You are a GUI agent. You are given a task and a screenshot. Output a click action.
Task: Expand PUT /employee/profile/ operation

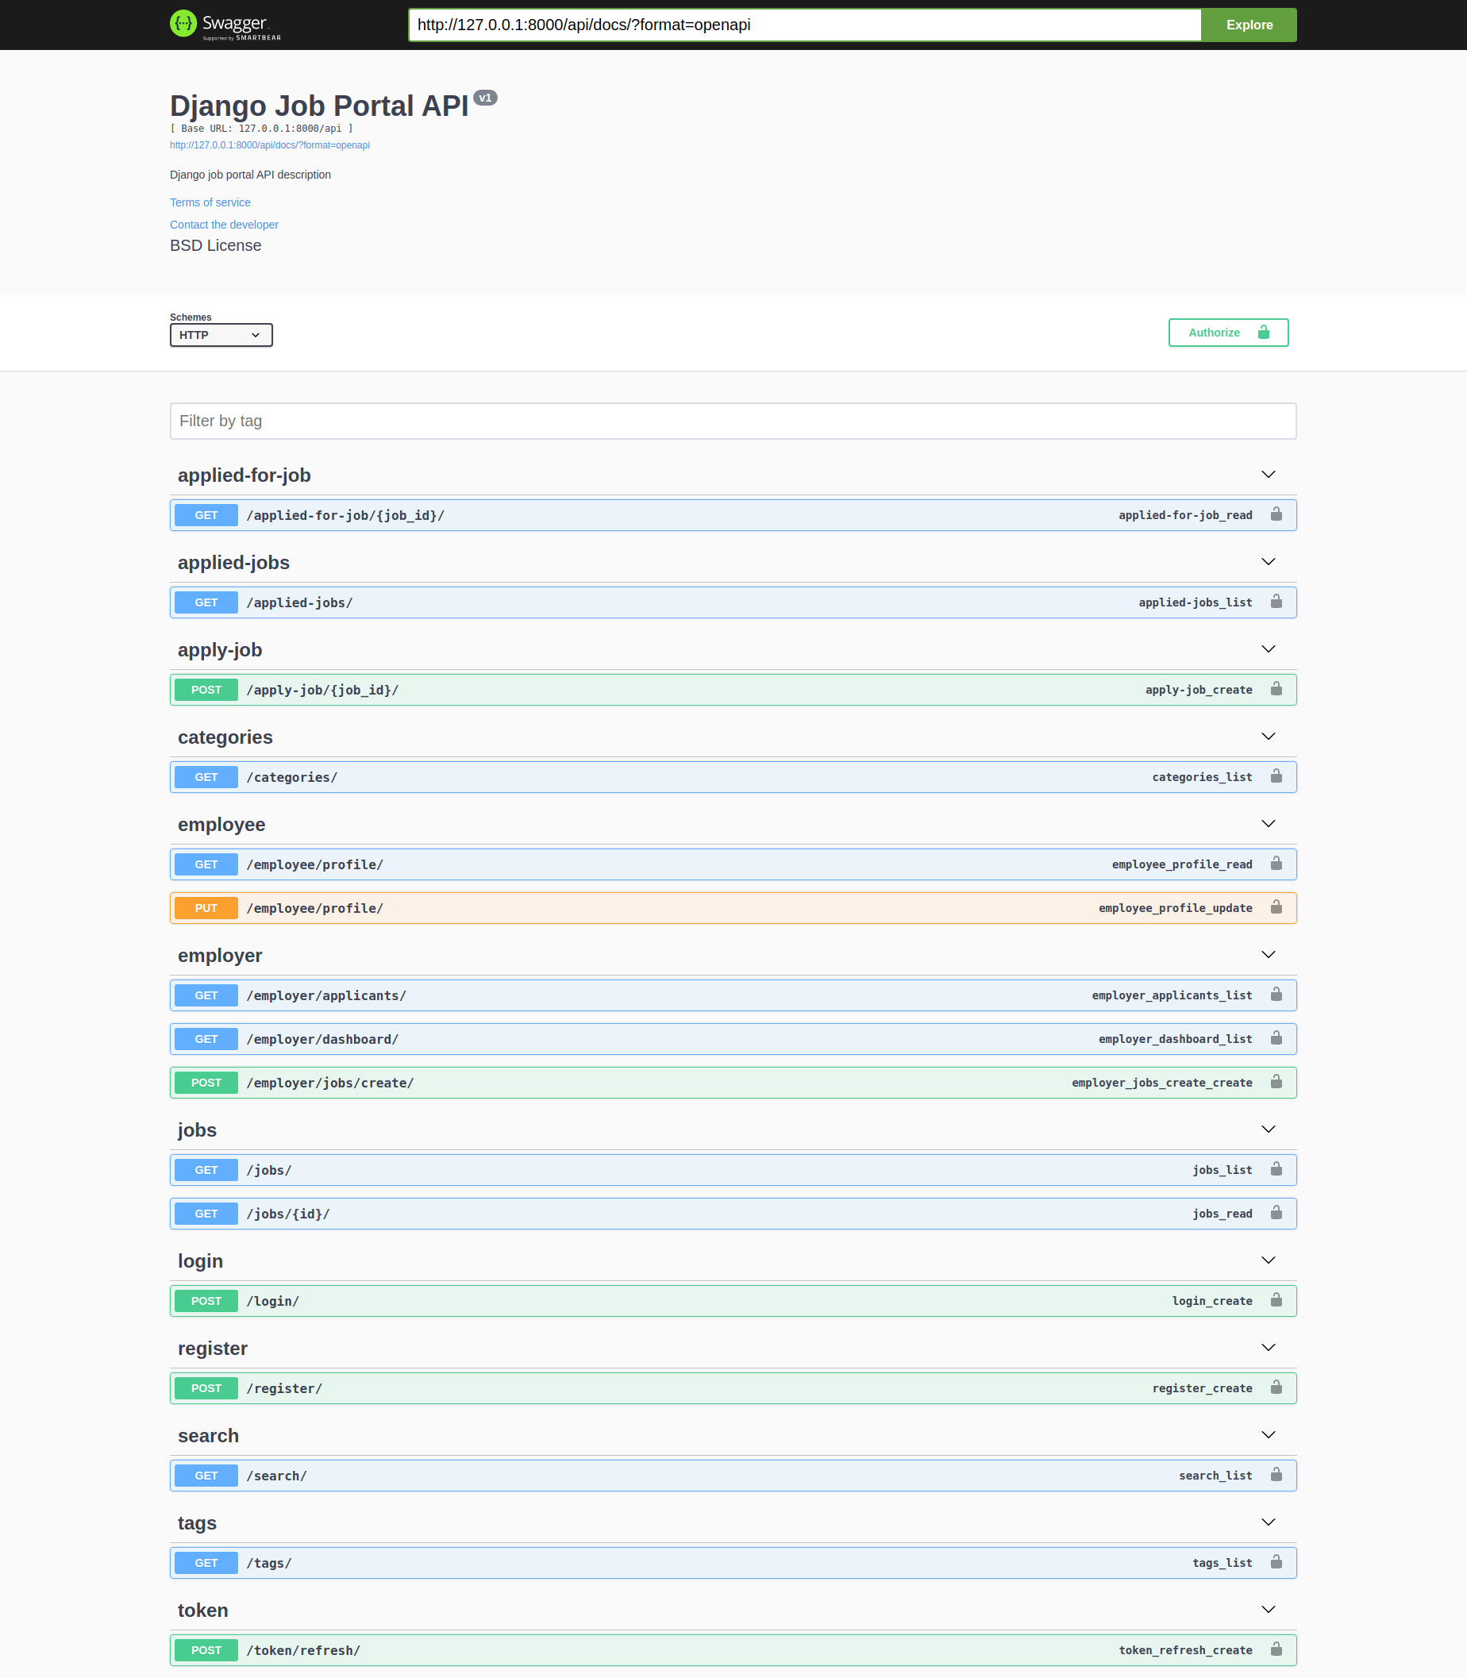[x=733, y=908]
